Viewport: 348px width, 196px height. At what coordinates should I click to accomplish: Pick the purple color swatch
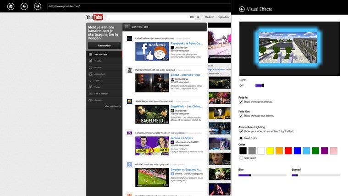pos(325,151)
